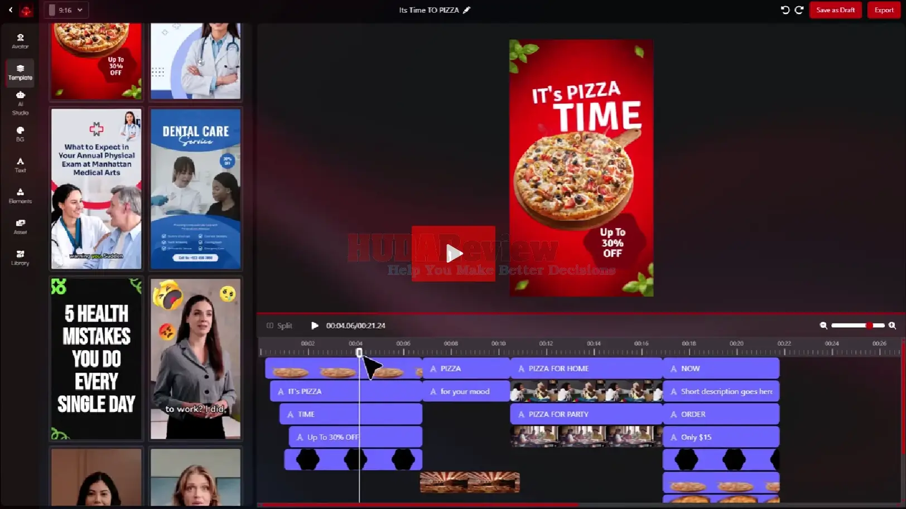Select the IT's PIZZA text clip
The image size is (906, 509).
[x=346, y=391]
